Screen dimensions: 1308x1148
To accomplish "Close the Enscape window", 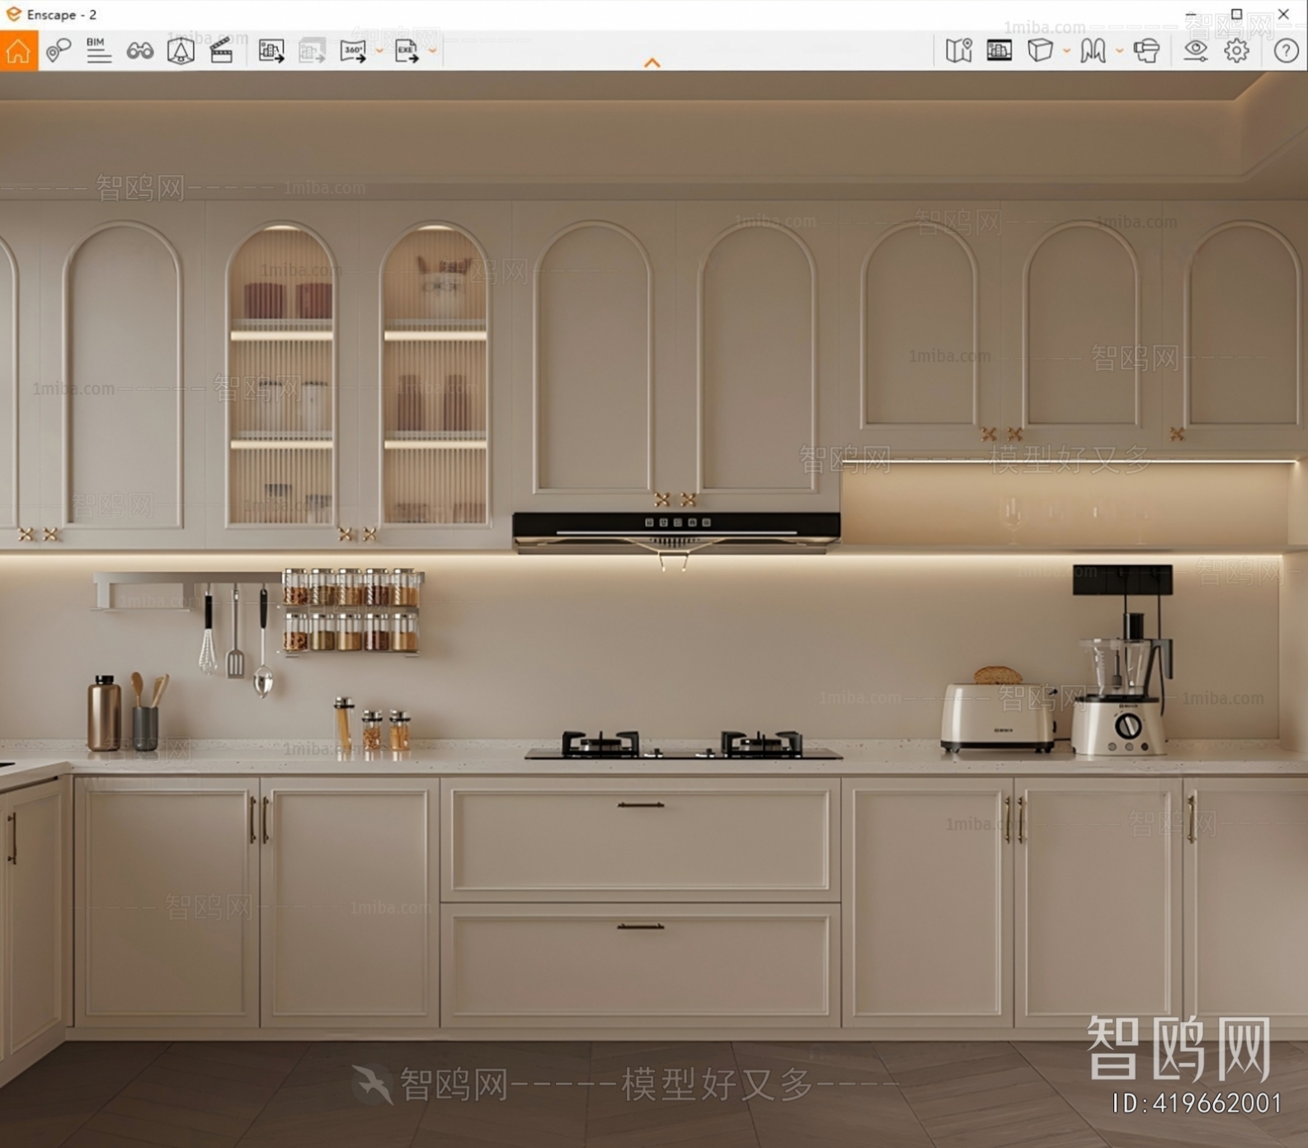I will 1283,14.
